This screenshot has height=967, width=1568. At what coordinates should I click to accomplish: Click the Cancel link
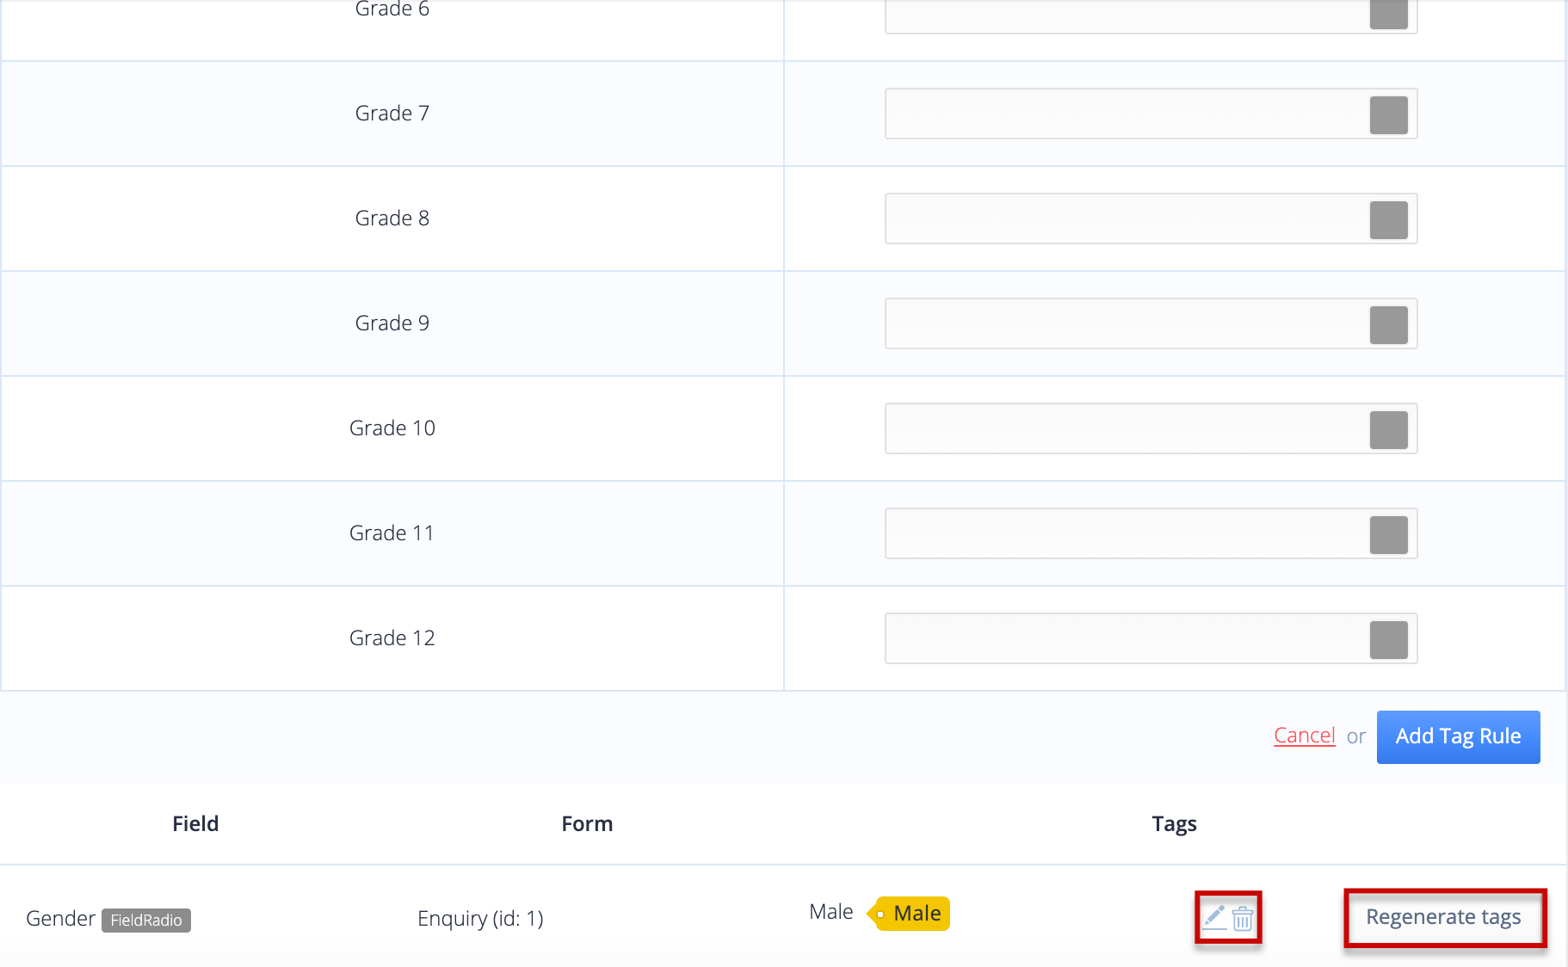(x=1304, y=736)
